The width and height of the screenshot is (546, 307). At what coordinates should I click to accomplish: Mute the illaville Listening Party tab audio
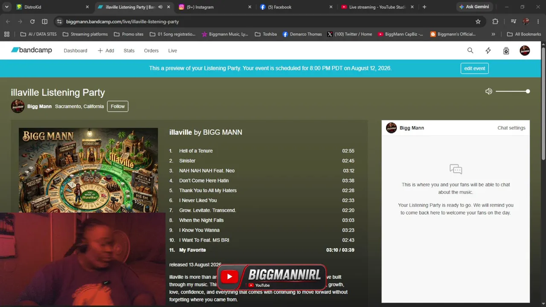coord(160,7)
